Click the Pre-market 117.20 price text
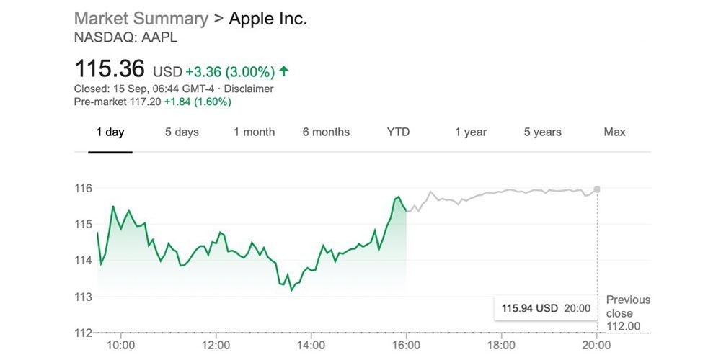The width and height of the screenshot is (721, 360). [x=117, y=102]
